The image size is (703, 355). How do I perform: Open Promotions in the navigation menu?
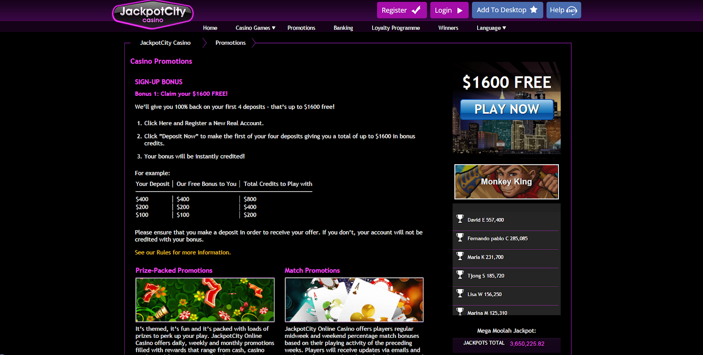[x=301, y=28]
